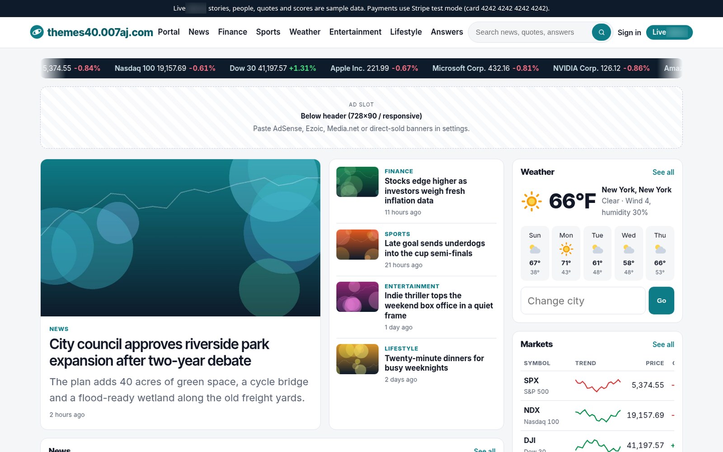Open the riverside park featured story image

click(x=180, y=238)
